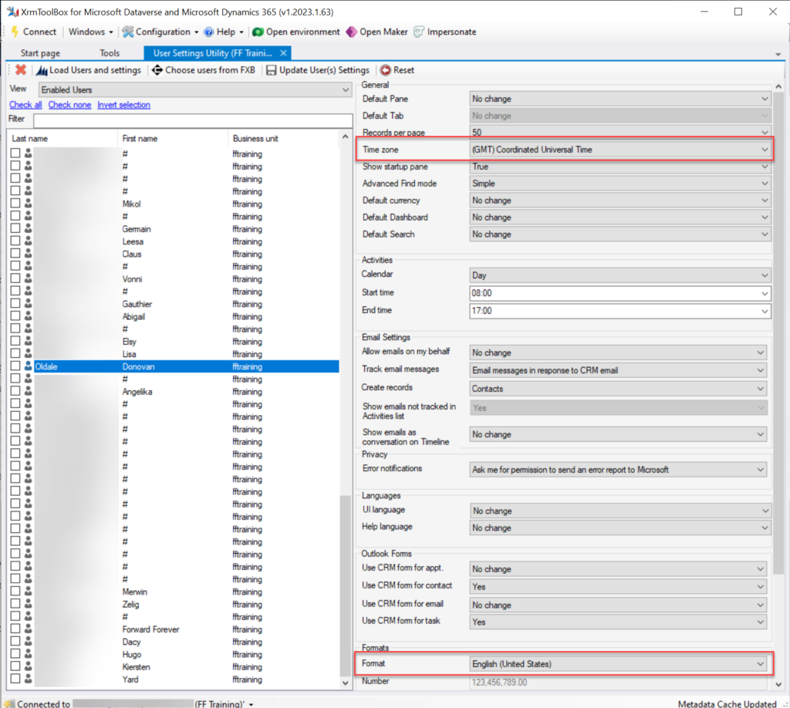Click the Help question mark icon
This screenshot has width=790, height=708.
(x=208, y=32)
